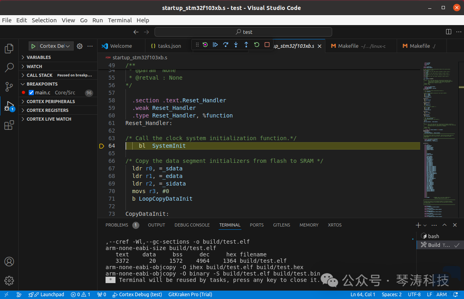
Task: Open the Explorer view in activity bar
Action: click(x=9, y=49)
